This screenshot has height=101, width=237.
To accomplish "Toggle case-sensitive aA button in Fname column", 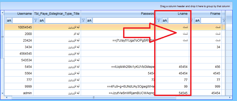I will 197,21.
